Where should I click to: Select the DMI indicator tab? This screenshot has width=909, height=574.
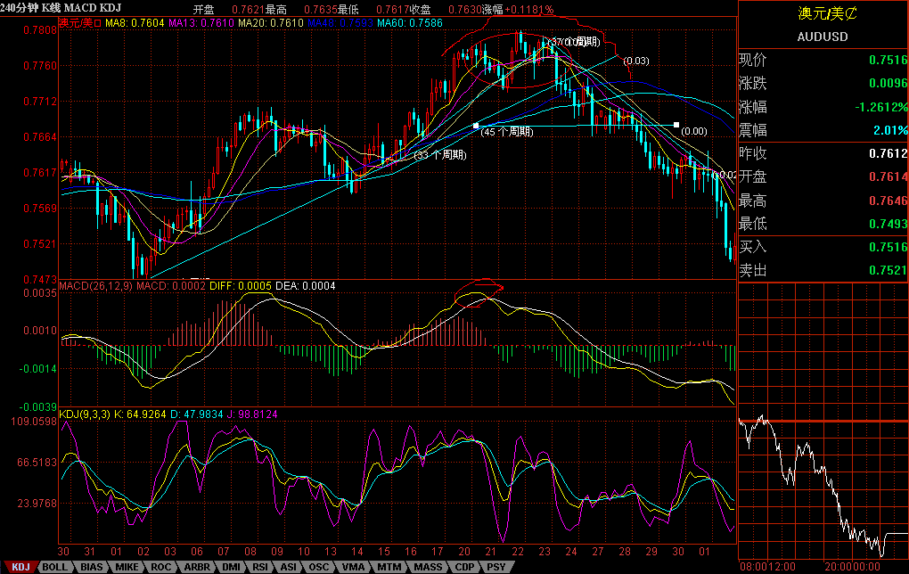(x=230, y=567)
